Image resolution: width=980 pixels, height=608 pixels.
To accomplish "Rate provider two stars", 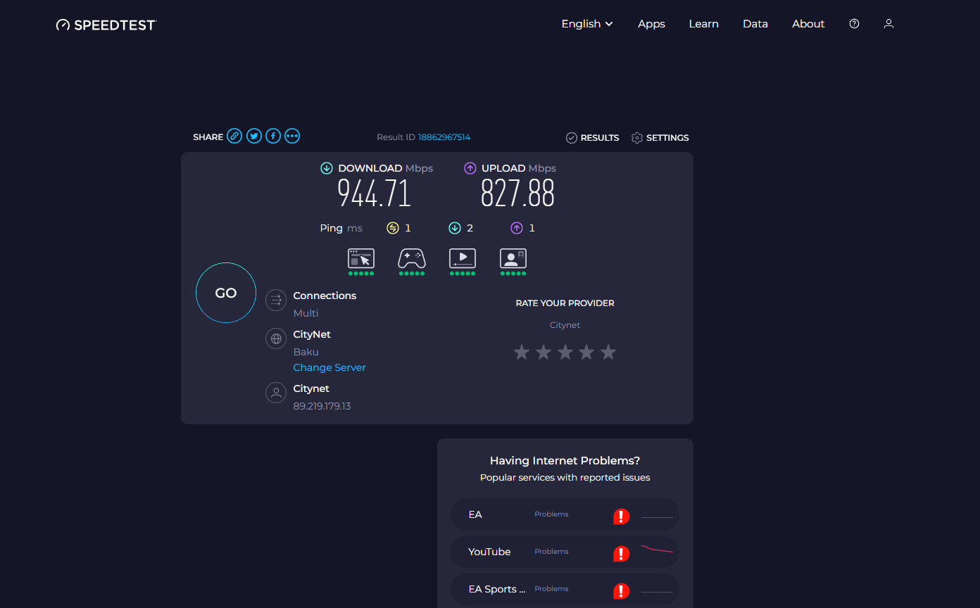I will [x=544, y=352].
